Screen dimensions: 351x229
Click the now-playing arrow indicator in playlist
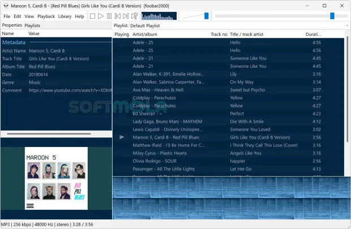[122, 137]
